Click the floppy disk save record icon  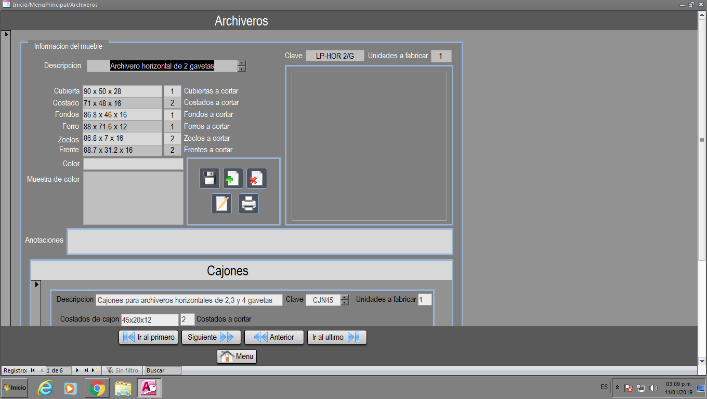(x=210, y=178)
